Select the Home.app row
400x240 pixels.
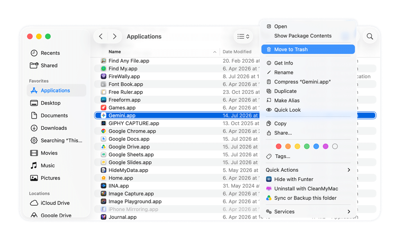coord(177,178)
